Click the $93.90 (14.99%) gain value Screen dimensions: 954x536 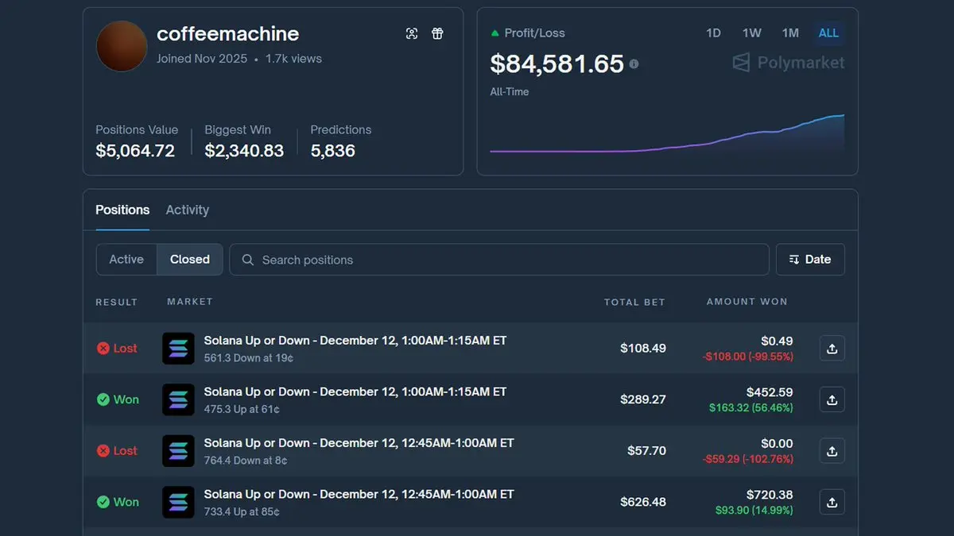[754, 510]
